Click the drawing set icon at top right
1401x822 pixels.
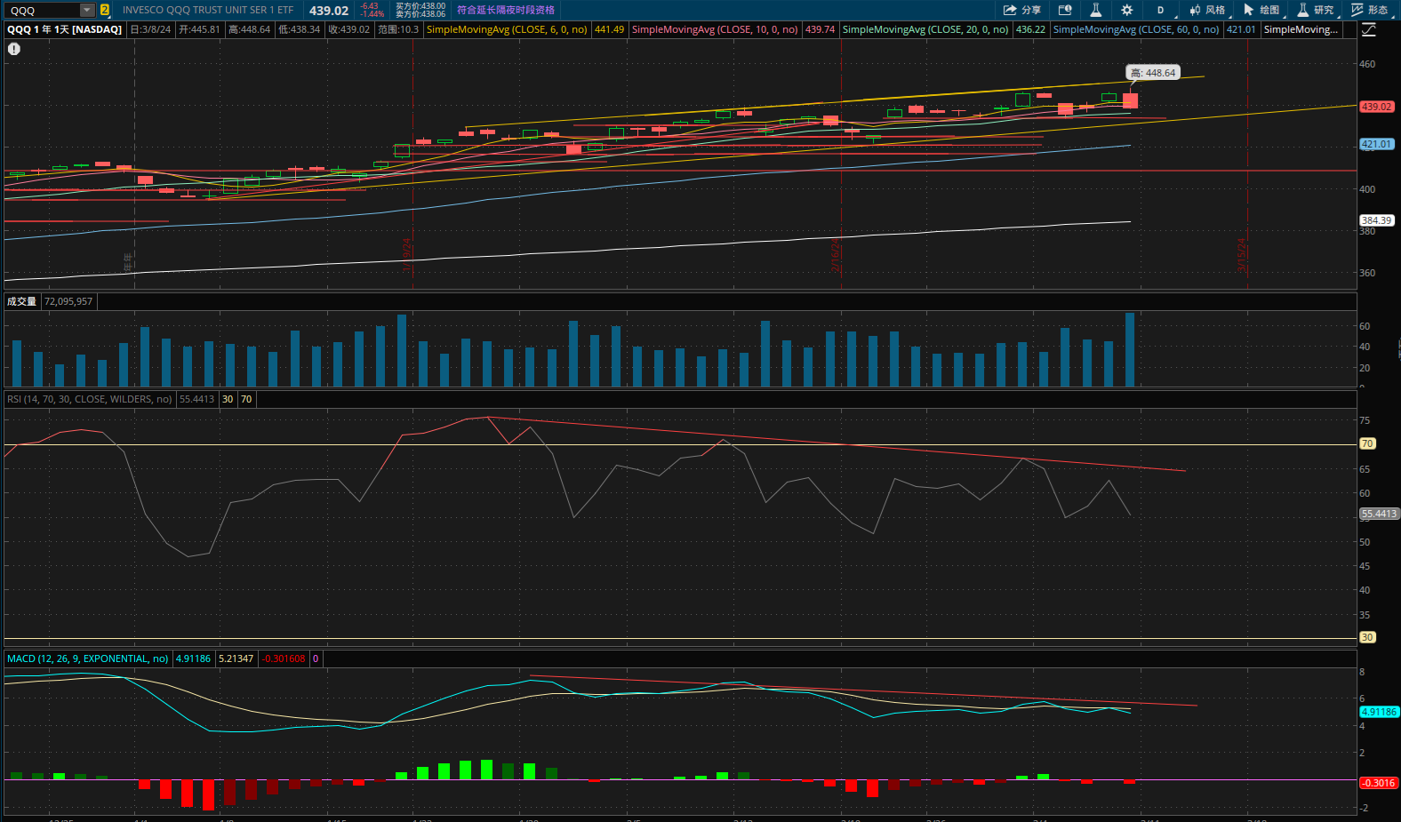tap(1369, 29)
